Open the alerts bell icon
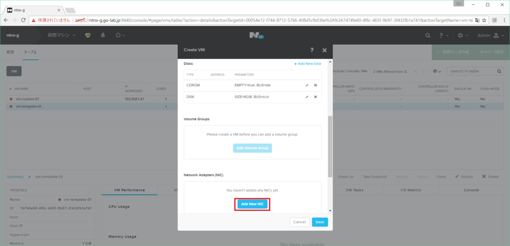Screen dimensions: 510x246 click(x=103, y=35)
